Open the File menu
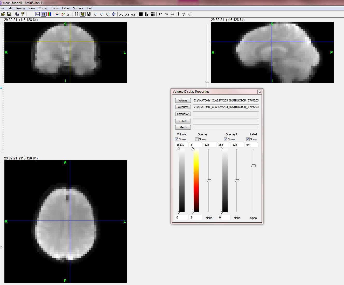Screen dimensions: 344x285 point(2,8)
